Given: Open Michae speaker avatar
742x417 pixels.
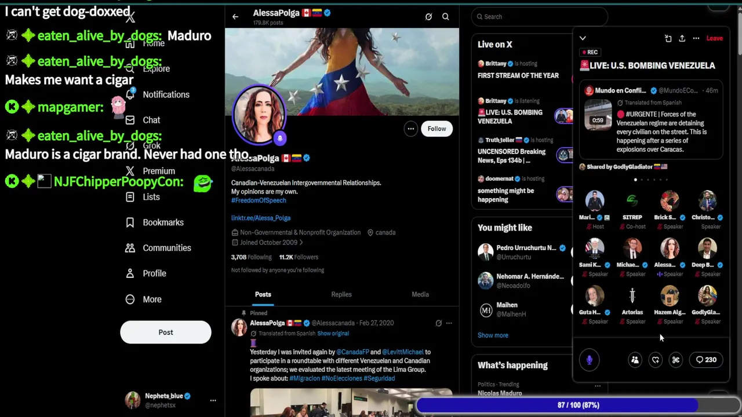Looking at the screenshot, I should (x=632, y=248).
